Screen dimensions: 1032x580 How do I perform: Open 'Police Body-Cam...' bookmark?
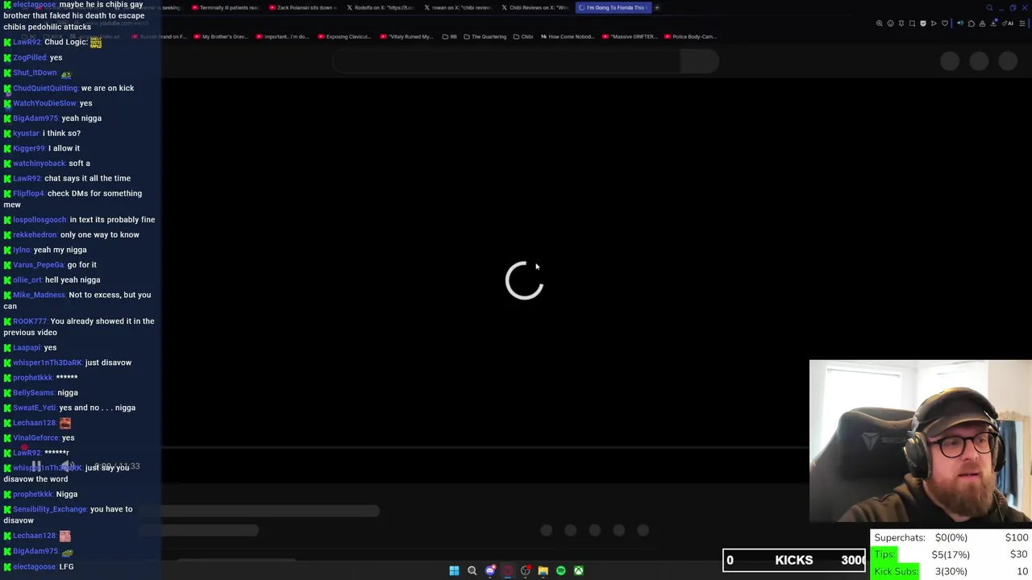point(689,36)
